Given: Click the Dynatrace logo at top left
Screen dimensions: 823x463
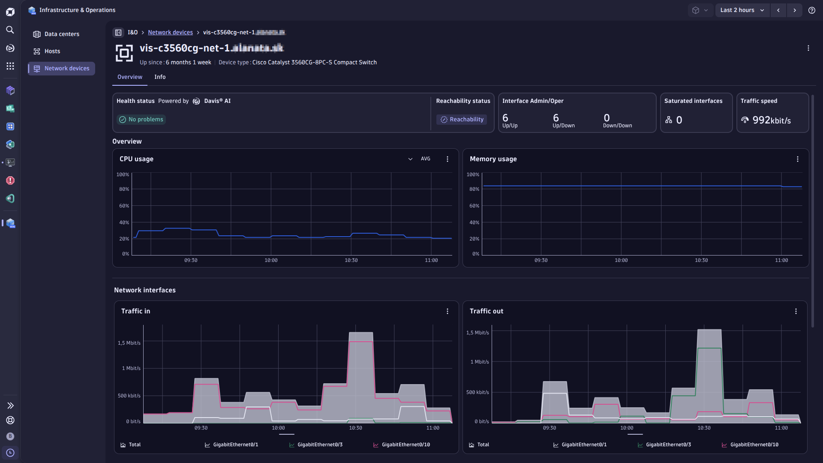Looking at the screenshot, I should pos(10,12).
